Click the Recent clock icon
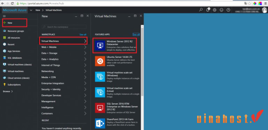The image size is (268, 130). [x=5, y=44]
